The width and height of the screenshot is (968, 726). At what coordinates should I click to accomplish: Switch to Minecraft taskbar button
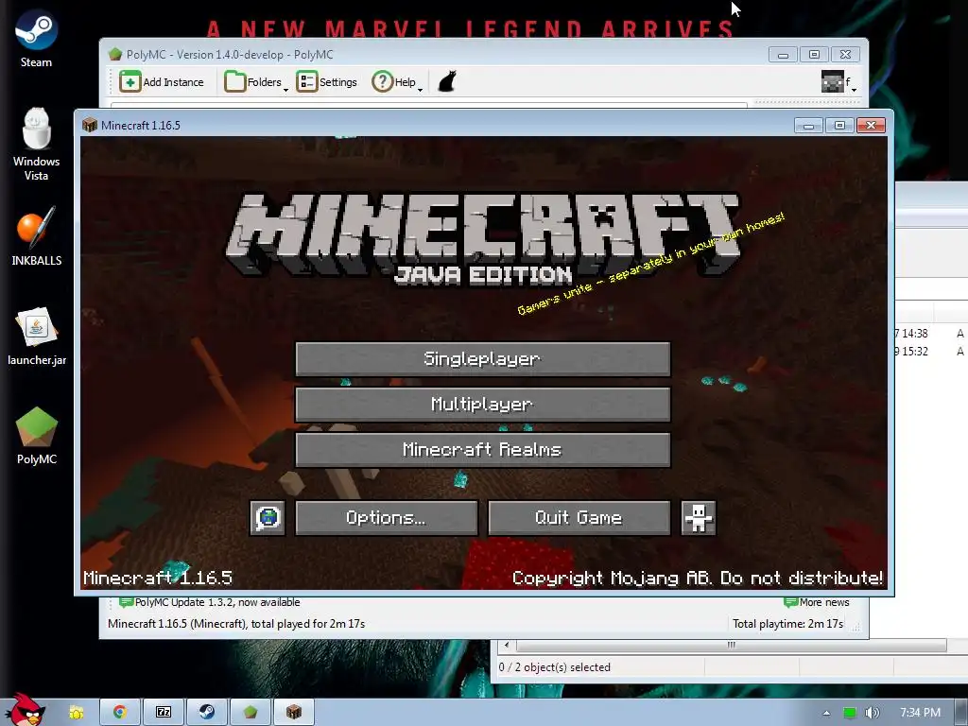(x=294, y=712)
